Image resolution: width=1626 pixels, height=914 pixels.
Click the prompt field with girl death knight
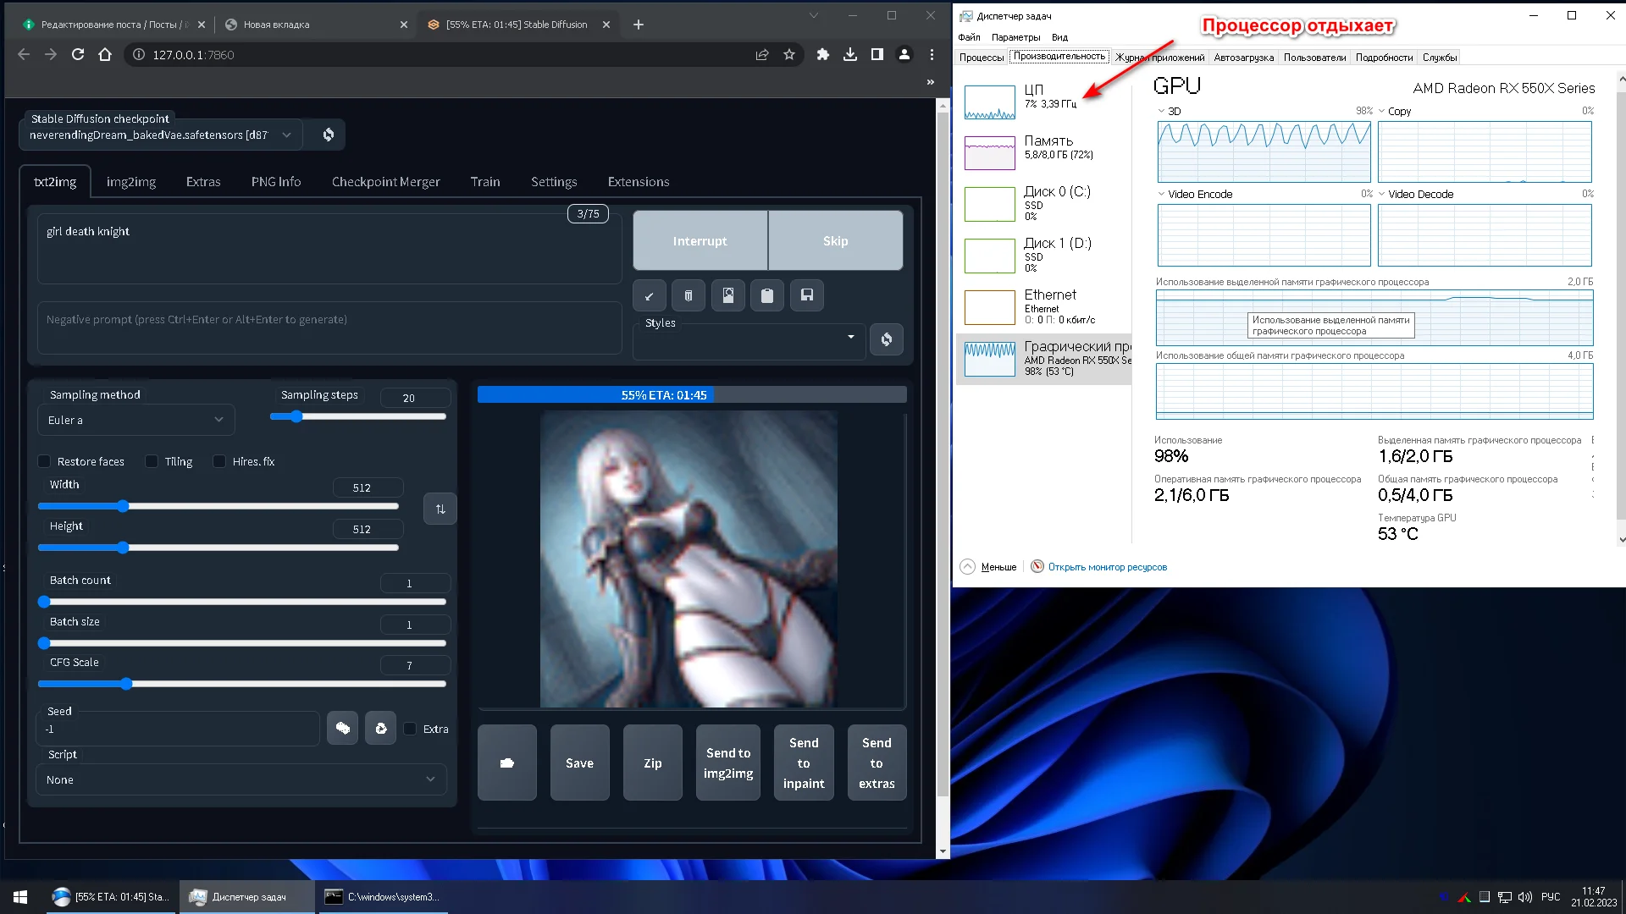coord(329,248)
